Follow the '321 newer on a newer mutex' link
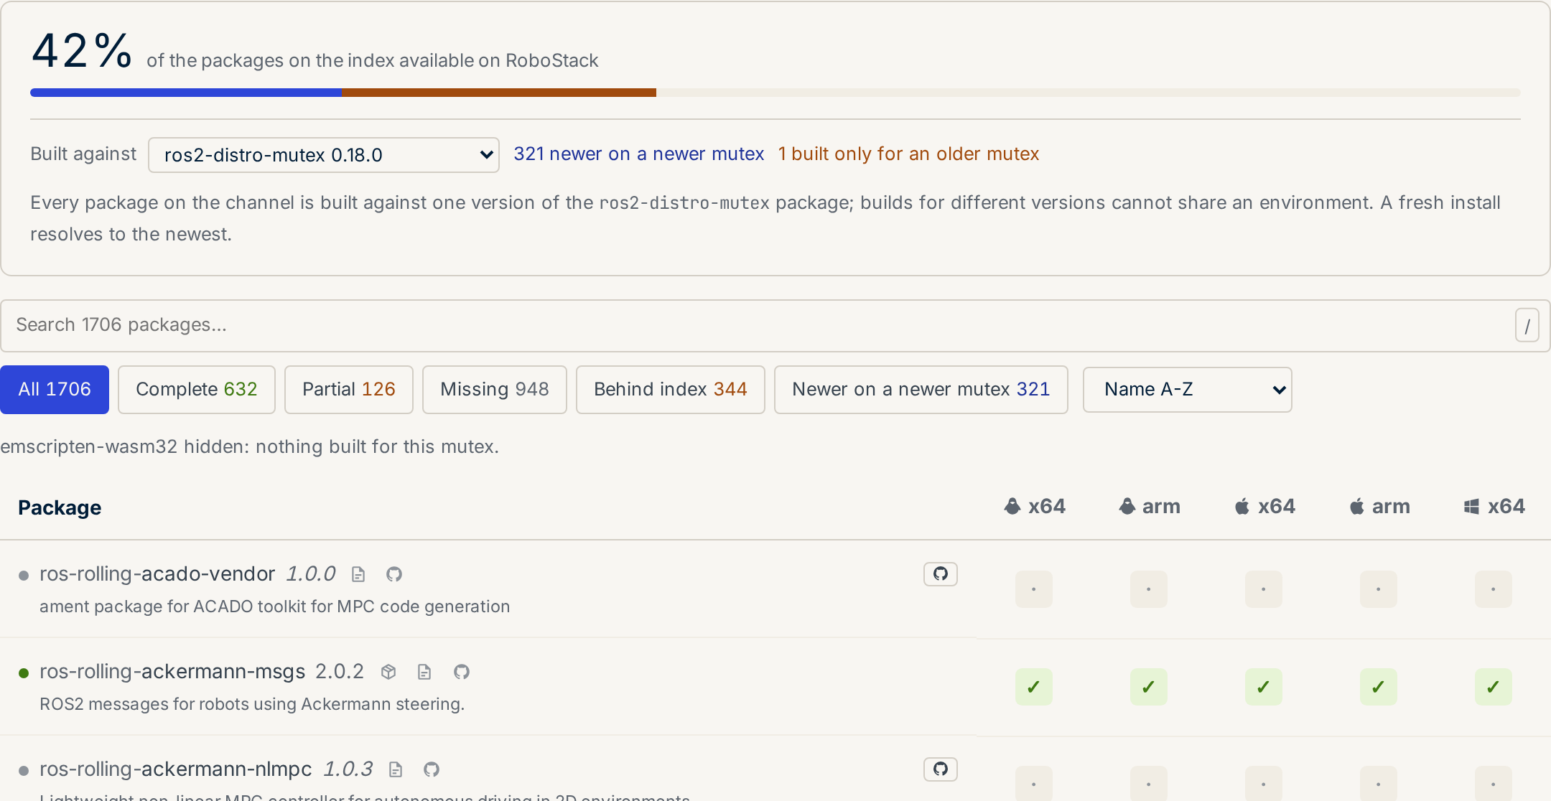Viewport: 1551px width, 801px height. 639,154
